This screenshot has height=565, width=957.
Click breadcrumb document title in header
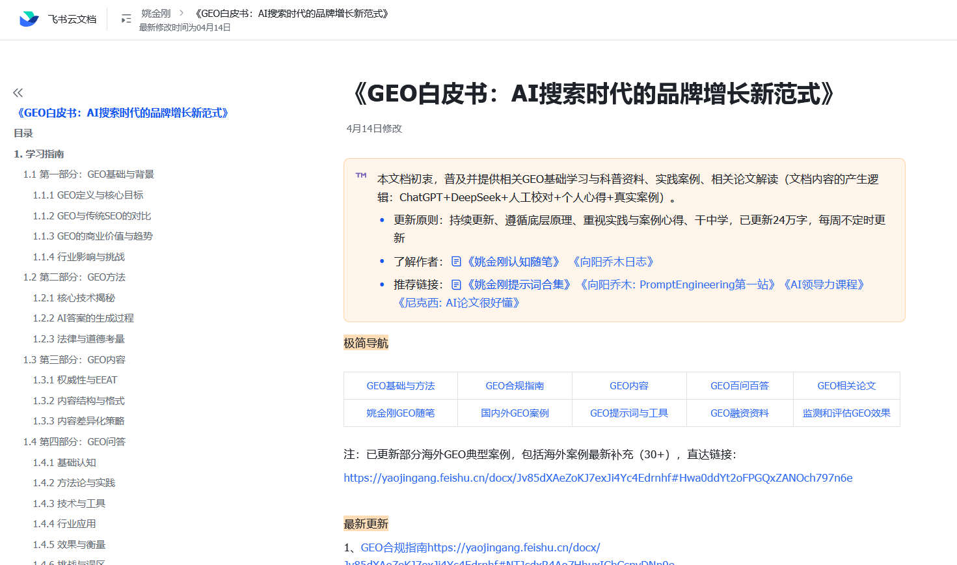click(291, 13)
